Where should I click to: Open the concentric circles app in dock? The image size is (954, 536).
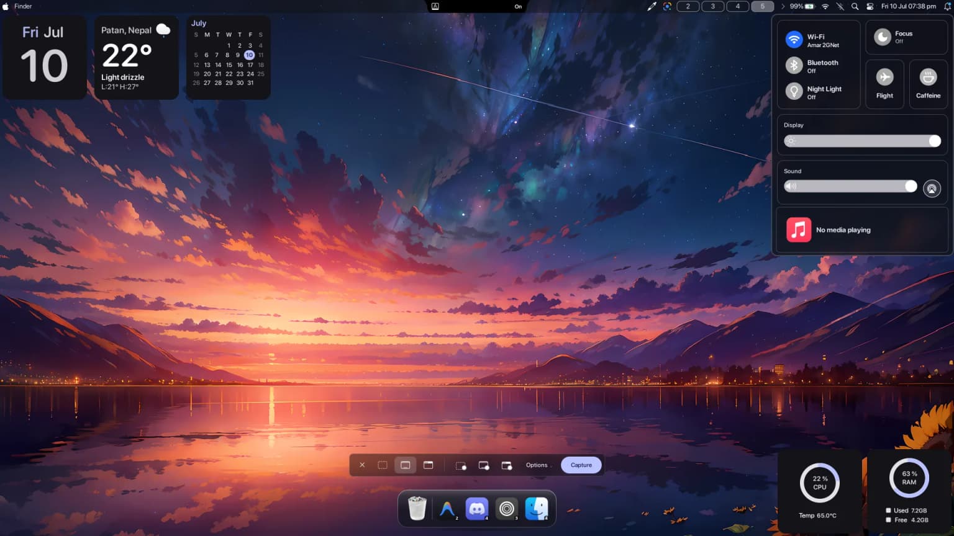pyautogui.click(x=507, y=509)
